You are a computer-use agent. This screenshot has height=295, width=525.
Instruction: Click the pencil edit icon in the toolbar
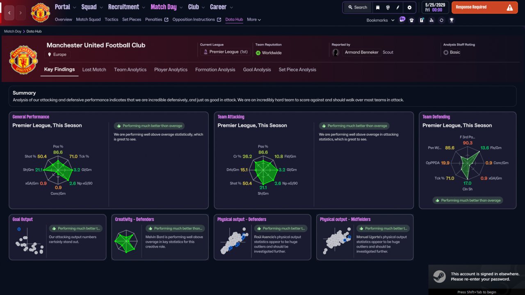pos(398,7)
